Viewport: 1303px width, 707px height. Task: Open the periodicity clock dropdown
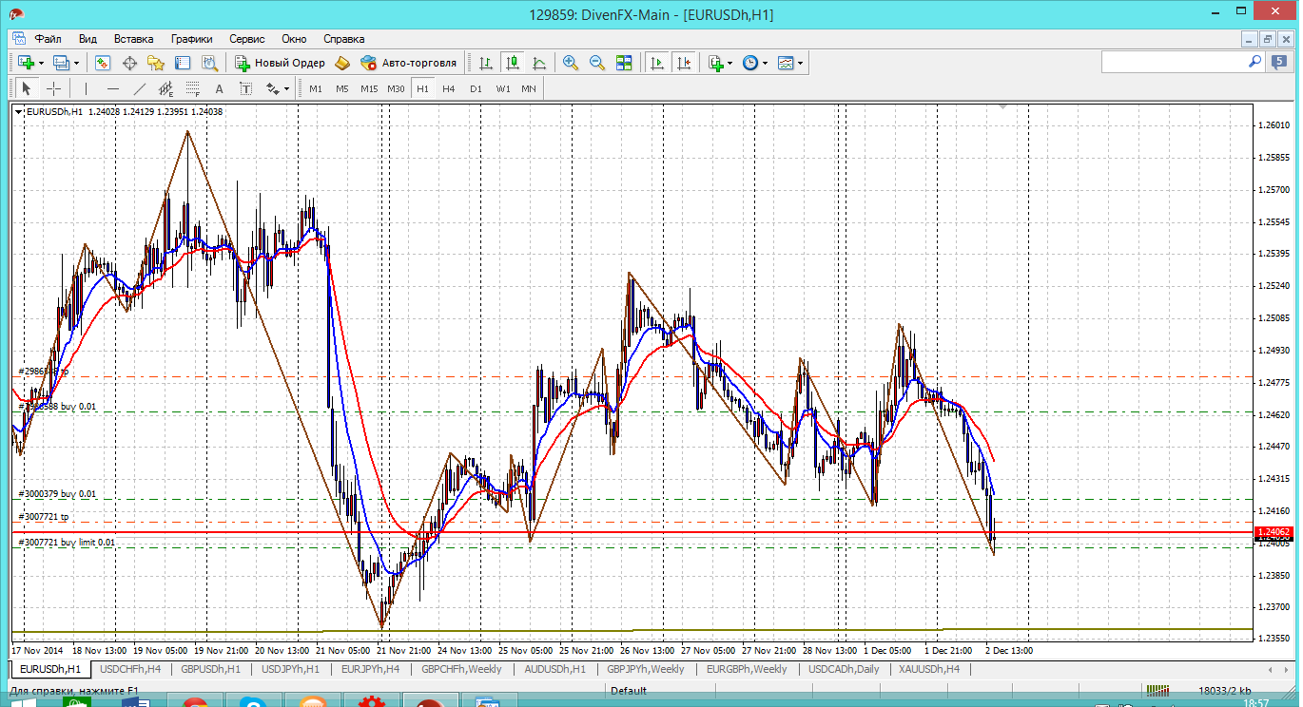[x=766, y=63]
